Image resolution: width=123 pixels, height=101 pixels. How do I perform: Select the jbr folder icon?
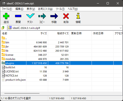point(3,46)
